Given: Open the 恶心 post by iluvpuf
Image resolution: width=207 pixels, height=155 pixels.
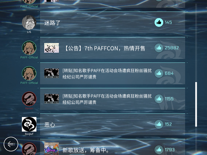Looking at the screenshot, I should coord(113,125).
